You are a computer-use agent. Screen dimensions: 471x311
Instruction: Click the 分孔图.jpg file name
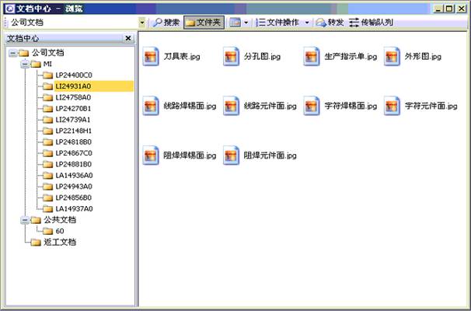(x=262, y=56)
